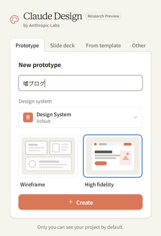Select the High fidelity option card
This screenshot has width=161, height=236.
pyautogui.click(x=113, y=156)
